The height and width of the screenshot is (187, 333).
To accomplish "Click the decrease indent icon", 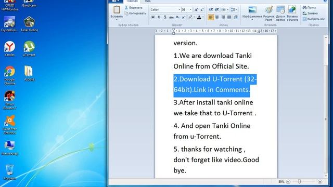I will point(211,9).
